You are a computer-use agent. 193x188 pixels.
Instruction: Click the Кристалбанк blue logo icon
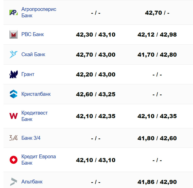pos(13,94)
